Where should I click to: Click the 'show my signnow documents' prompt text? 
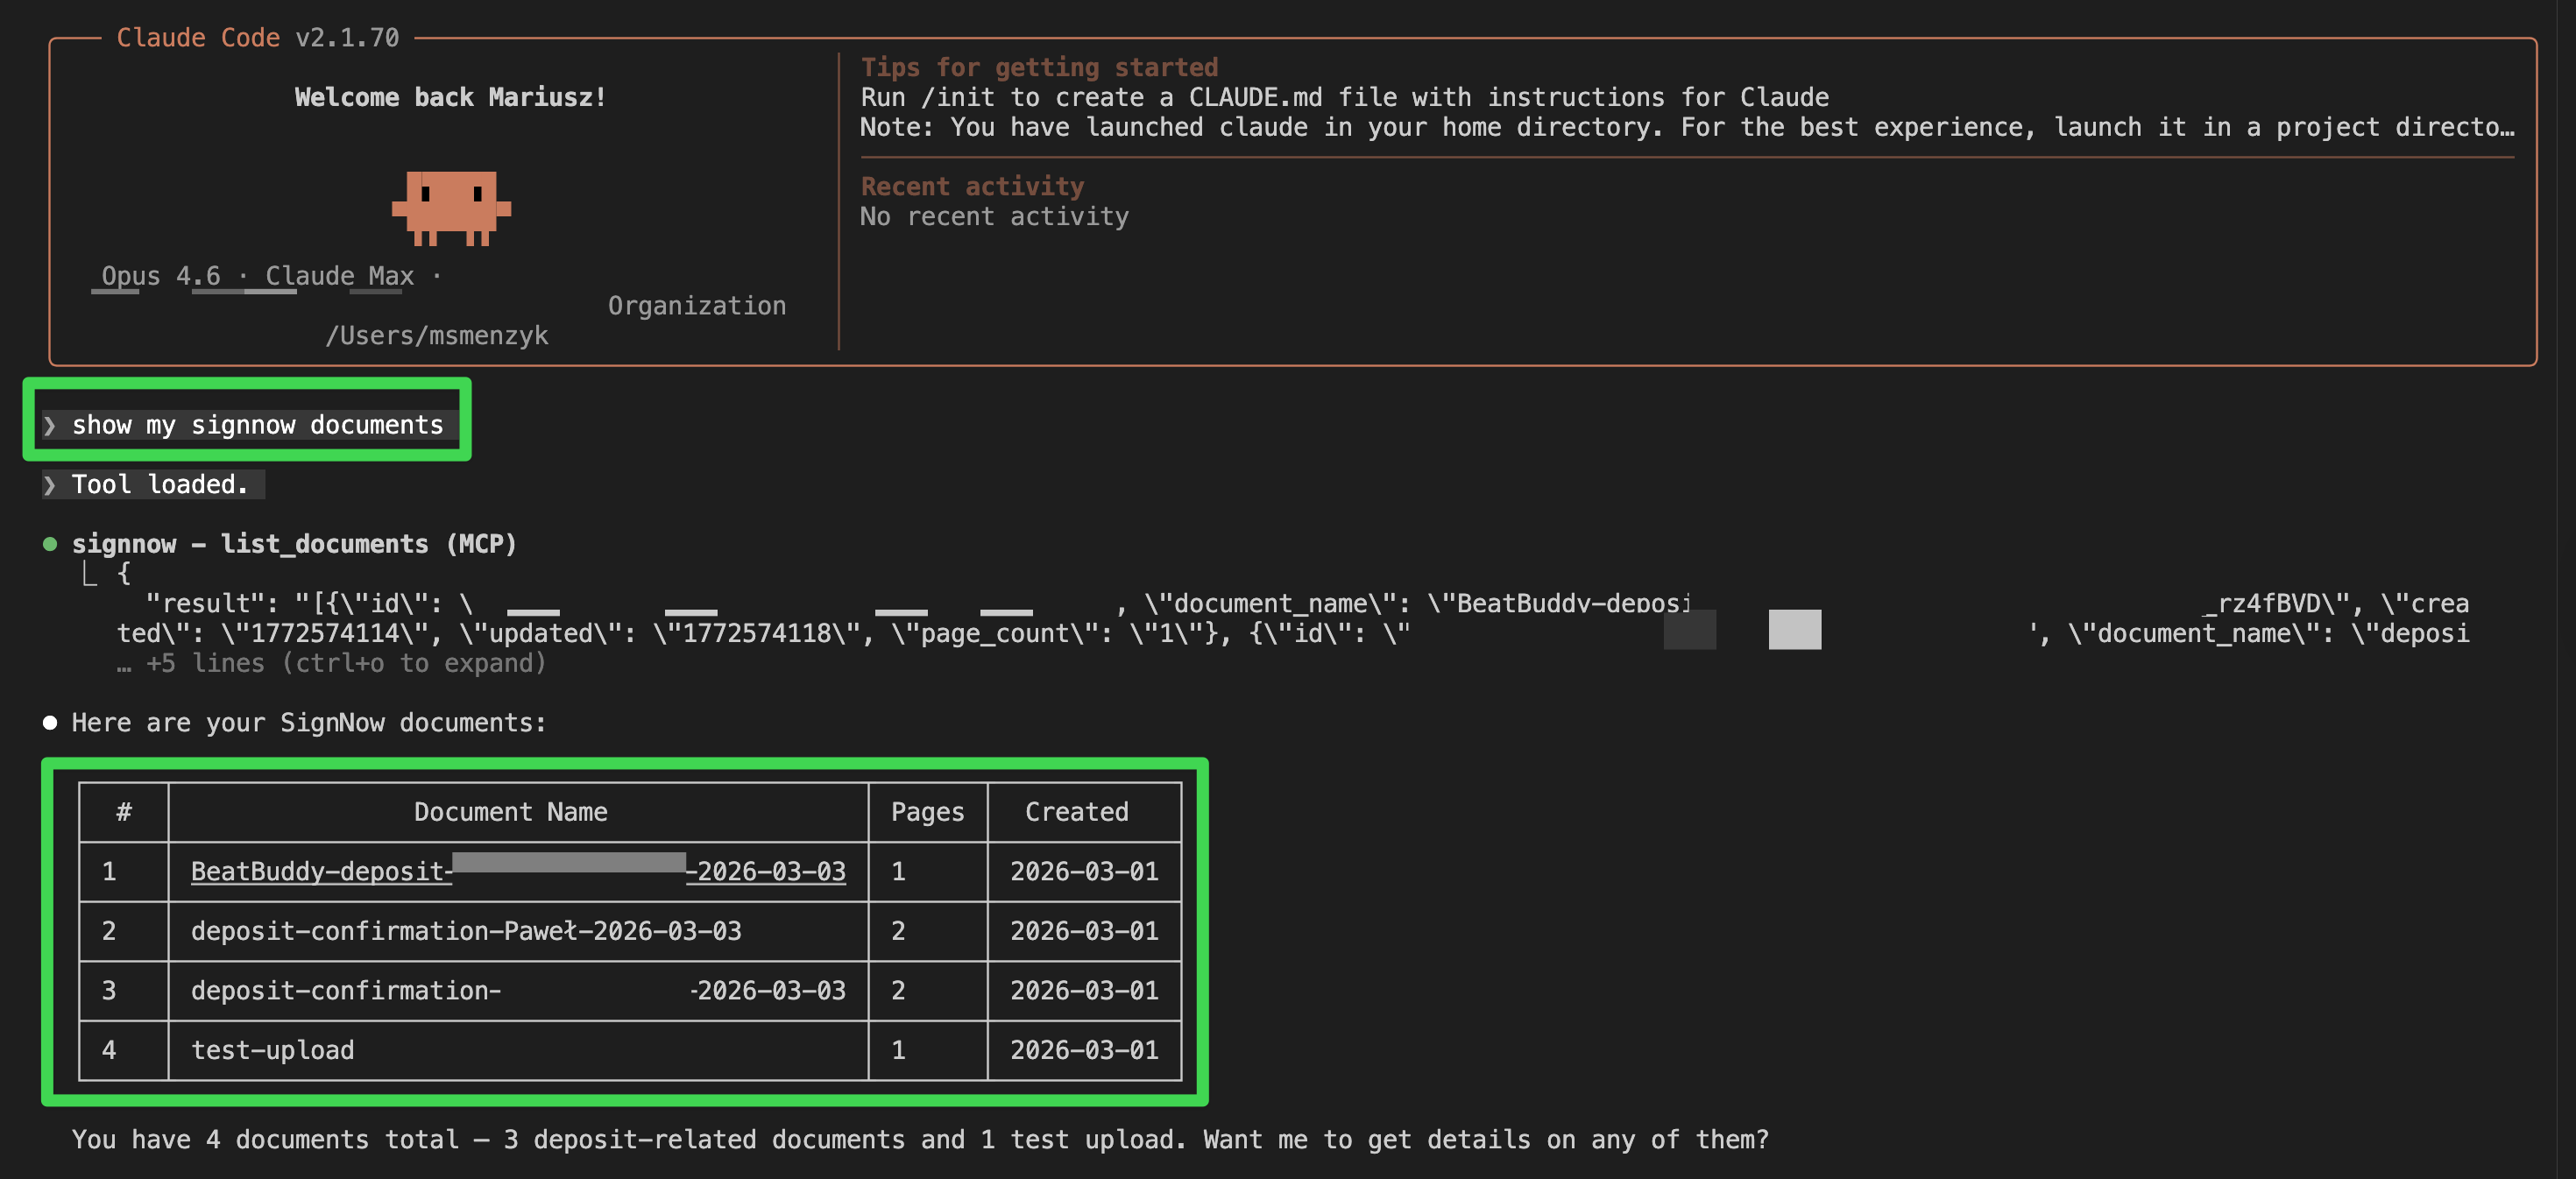click(x=257, y=424)
